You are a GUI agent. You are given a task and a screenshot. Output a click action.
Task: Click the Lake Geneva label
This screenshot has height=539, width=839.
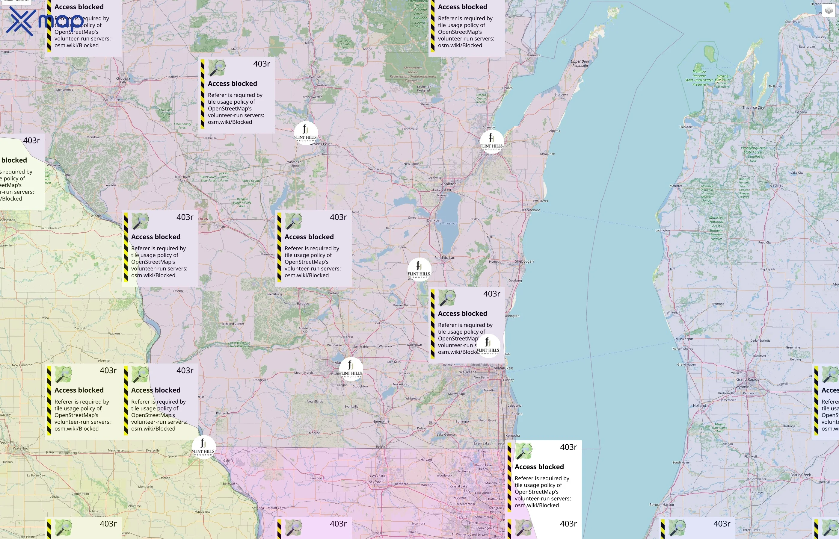(446, 434)
